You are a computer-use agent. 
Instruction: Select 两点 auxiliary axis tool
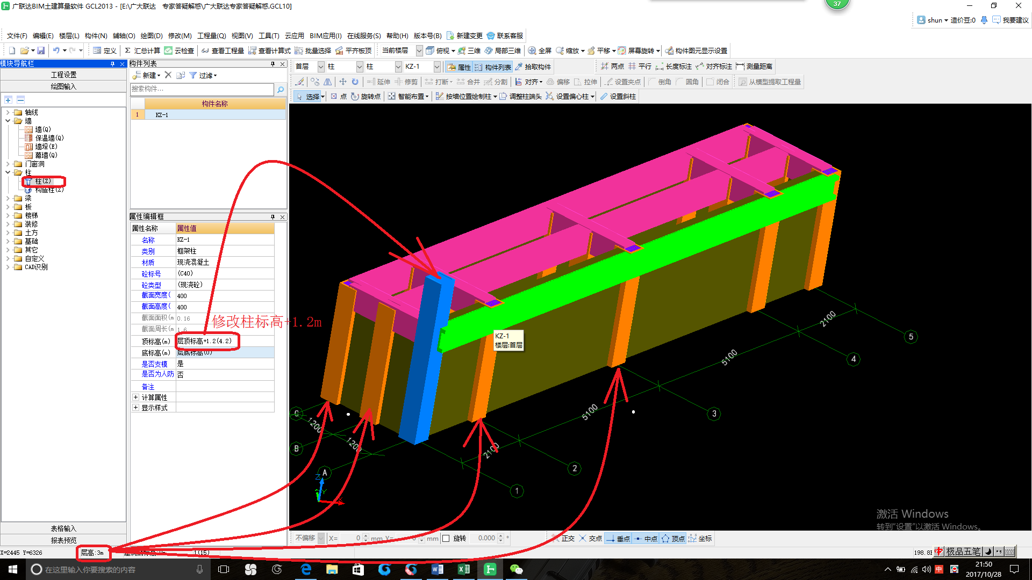[612, 66]
